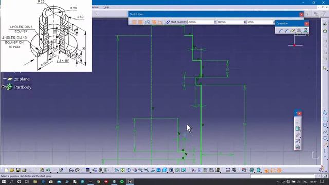Save the document with floppy icon
Viewport: 329px width, 185px height.
(x=18, y=170)
